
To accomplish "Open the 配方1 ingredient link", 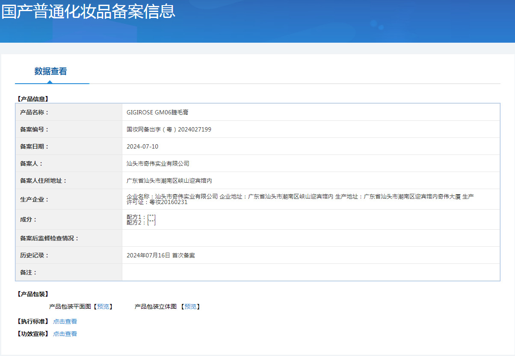I will click(151, 217).
